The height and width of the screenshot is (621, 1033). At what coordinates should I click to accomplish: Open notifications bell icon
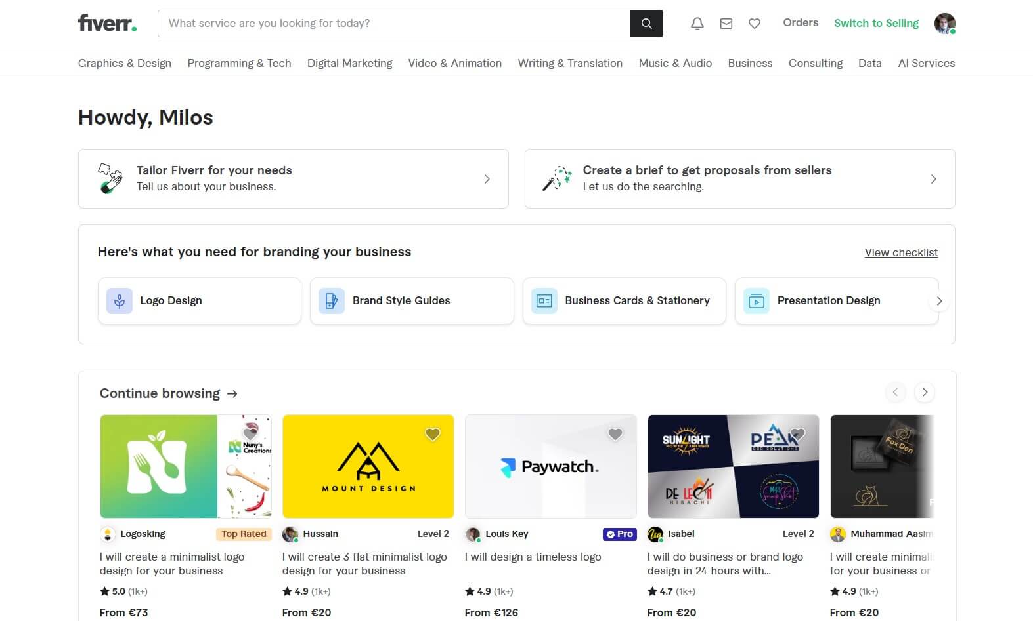click(x=697, y=24)
